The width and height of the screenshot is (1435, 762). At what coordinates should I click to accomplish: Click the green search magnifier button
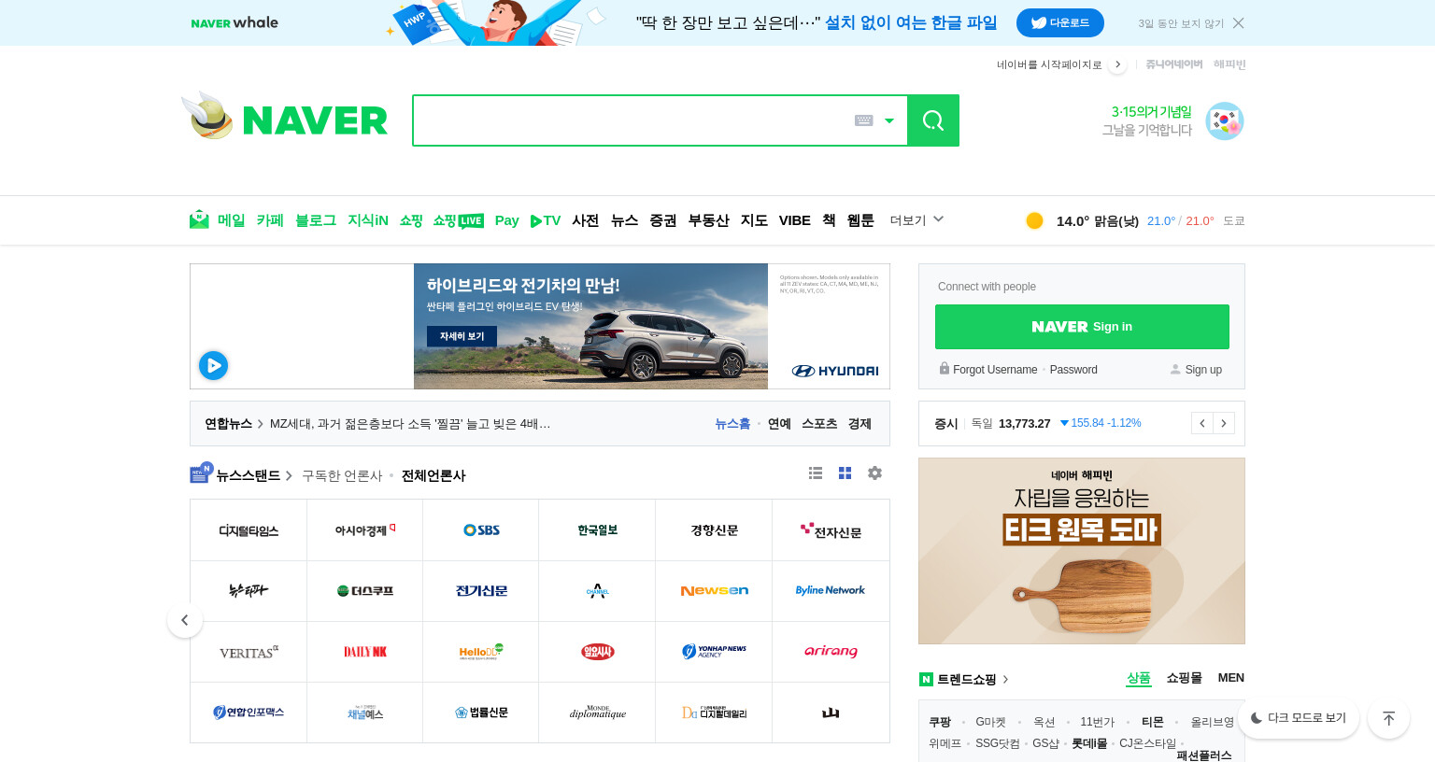coord(932,120)
